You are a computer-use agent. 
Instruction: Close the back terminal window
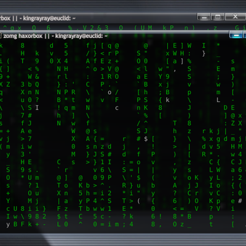click(x=235, y=17)
